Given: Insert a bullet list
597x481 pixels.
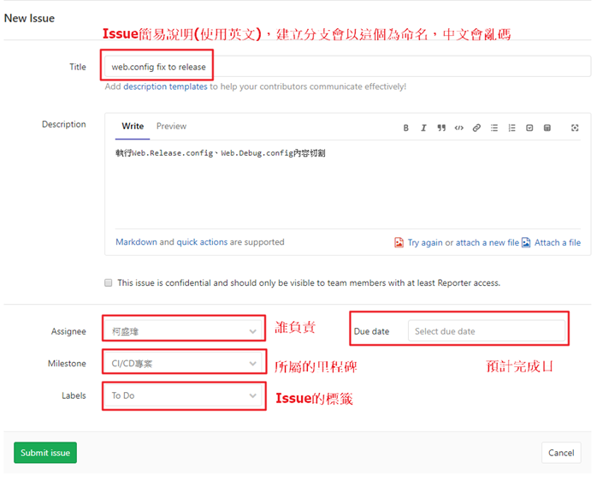Looking at the screenshot, I should tap(494, 128).
